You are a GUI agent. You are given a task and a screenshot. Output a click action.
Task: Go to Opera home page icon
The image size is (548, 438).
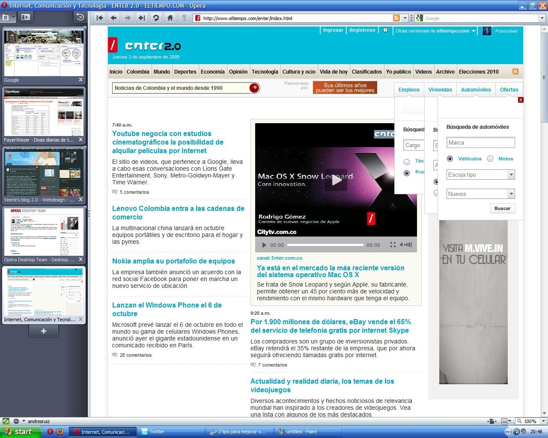point(170,18)
